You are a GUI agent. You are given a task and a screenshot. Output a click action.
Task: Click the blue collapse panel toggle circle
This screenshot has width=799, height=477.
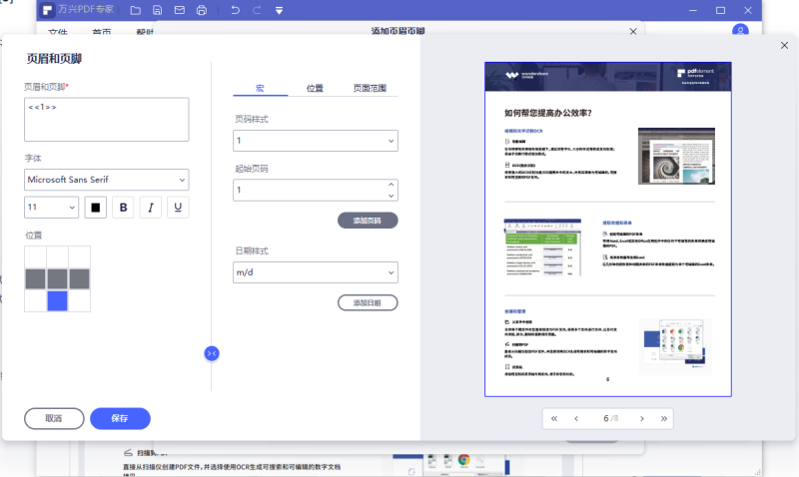click(x=212, y=353)
